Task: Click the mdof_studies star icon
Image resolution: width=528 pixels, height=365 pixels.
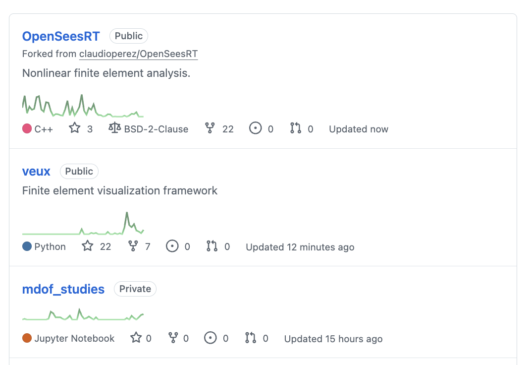Action: 136,337
